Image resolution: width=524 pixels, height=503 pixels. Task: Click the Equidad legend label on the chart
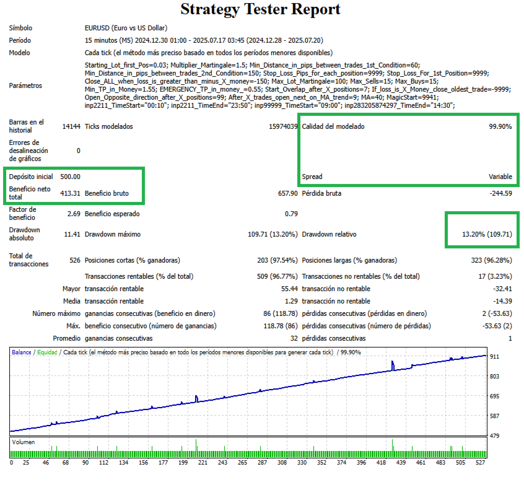tap(47, 352)
